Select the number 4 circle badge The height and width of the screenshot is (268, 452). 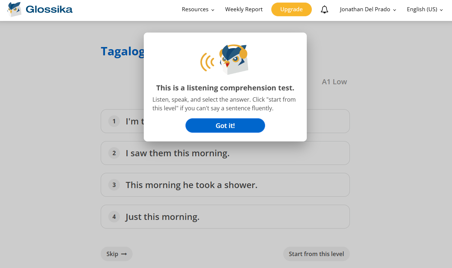tap(114, 217)
